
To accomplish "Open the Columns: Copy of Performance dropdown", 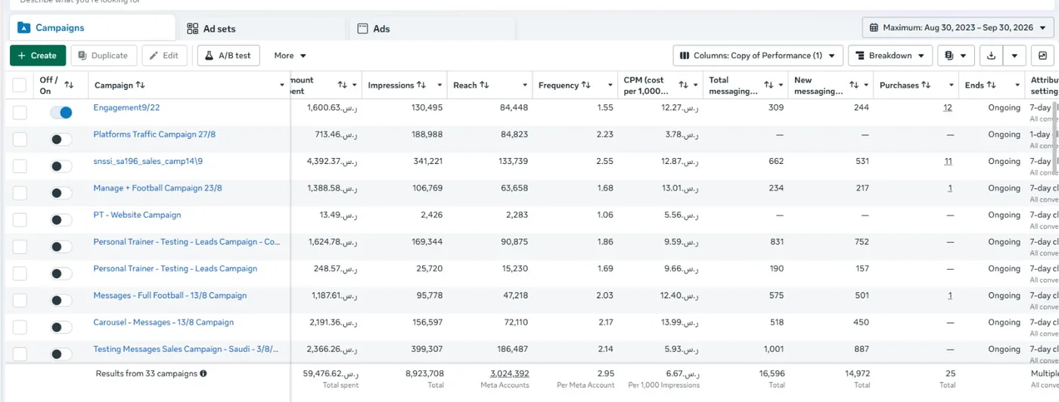I will (x=758, y=56).
